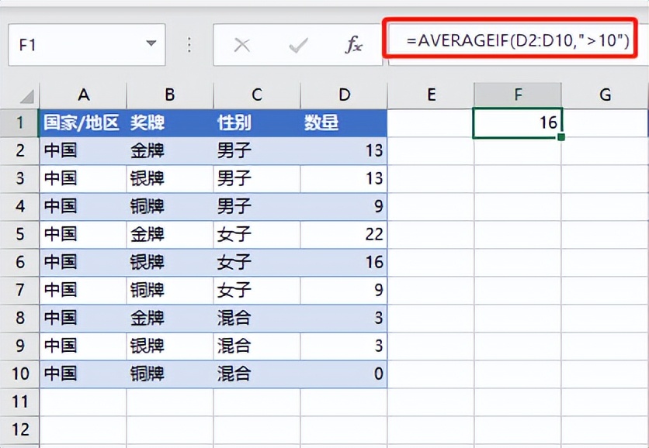Click header cell 数量

click(344, 122)
